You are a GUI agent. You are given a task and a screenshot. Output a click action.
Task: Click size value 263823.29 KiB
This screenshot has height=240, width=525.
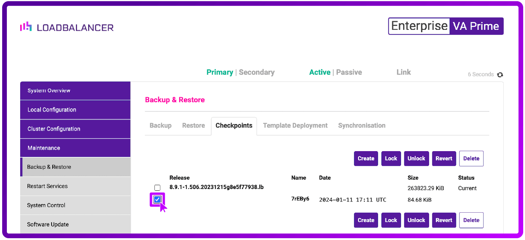(426, 188)
